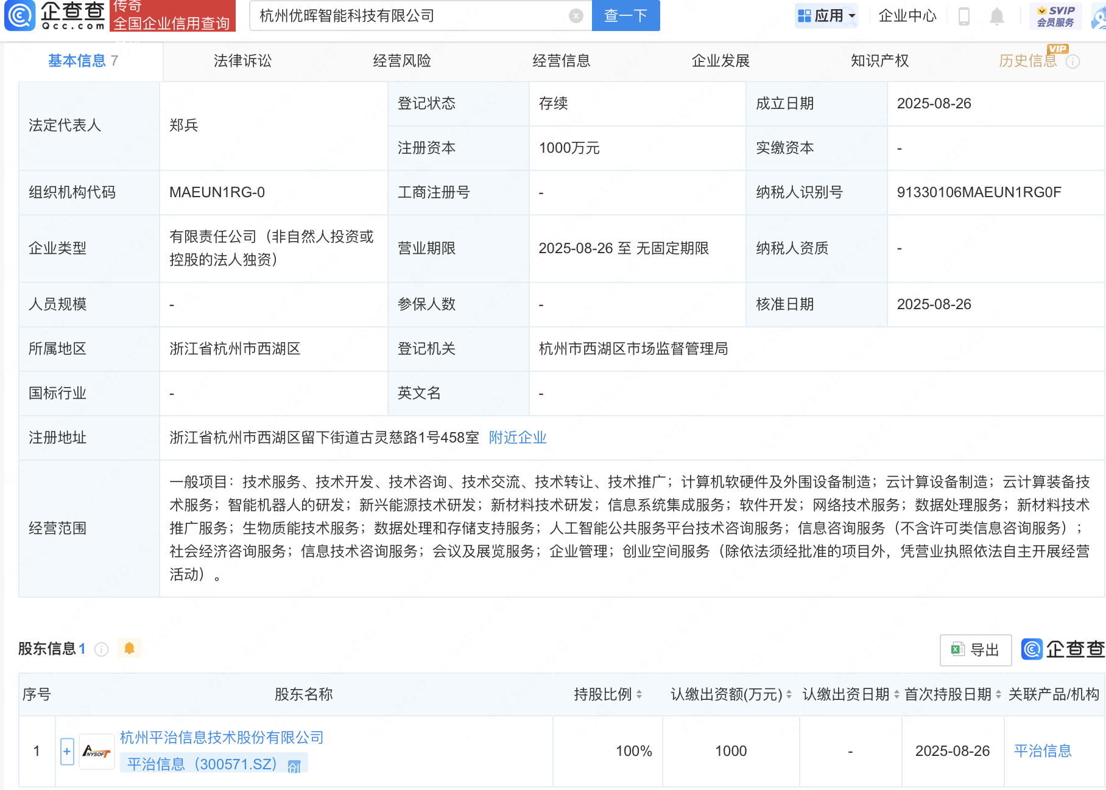Screen dimensions: 1106x790
Task: Export shareholder data with 导出 button
Action: pyautogui.click(x=976, y=650)
